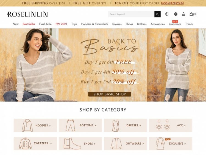Open the Exclusive new category tile
The image size is (206, 155).
tap(171, 143)
